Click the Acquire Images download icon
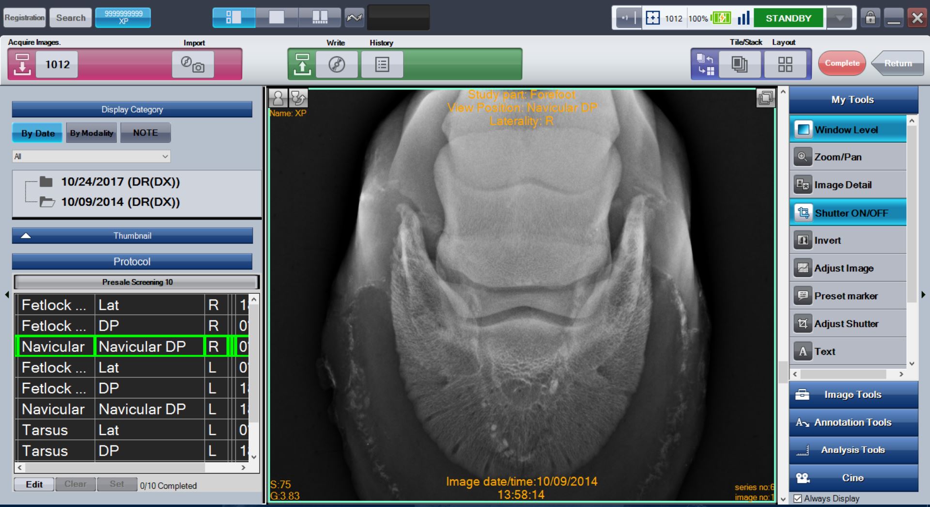 tap(22, 64)
